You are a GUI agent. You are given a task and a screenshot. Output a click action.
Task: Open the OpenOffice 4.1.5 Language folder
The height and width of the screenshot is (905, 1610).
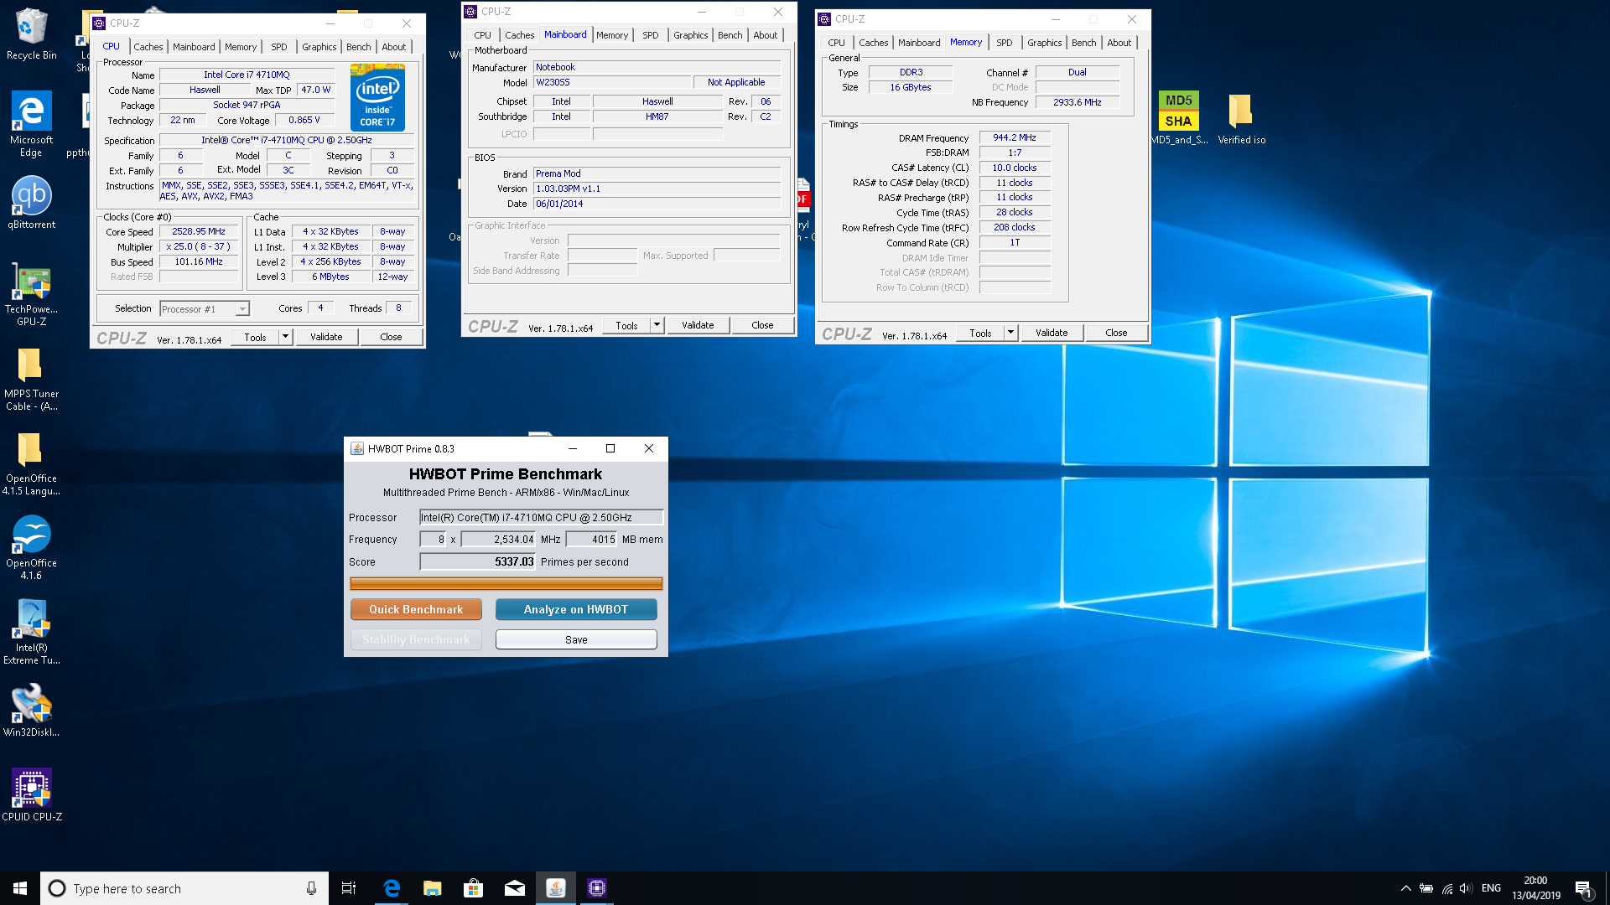point(31,463)
